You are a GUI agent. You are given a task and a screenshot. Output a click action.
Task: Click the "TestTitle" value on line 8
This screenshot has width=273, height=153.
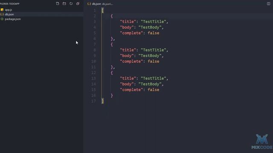pos(154,50)
